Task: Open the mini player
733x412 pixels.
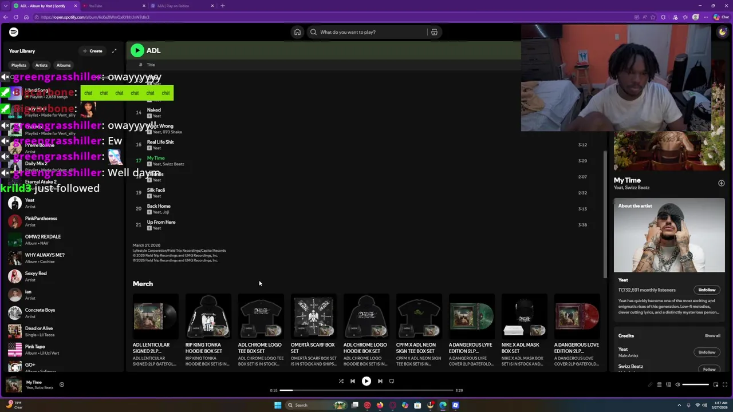Action: pyautogui.click(x=716, y=385)
